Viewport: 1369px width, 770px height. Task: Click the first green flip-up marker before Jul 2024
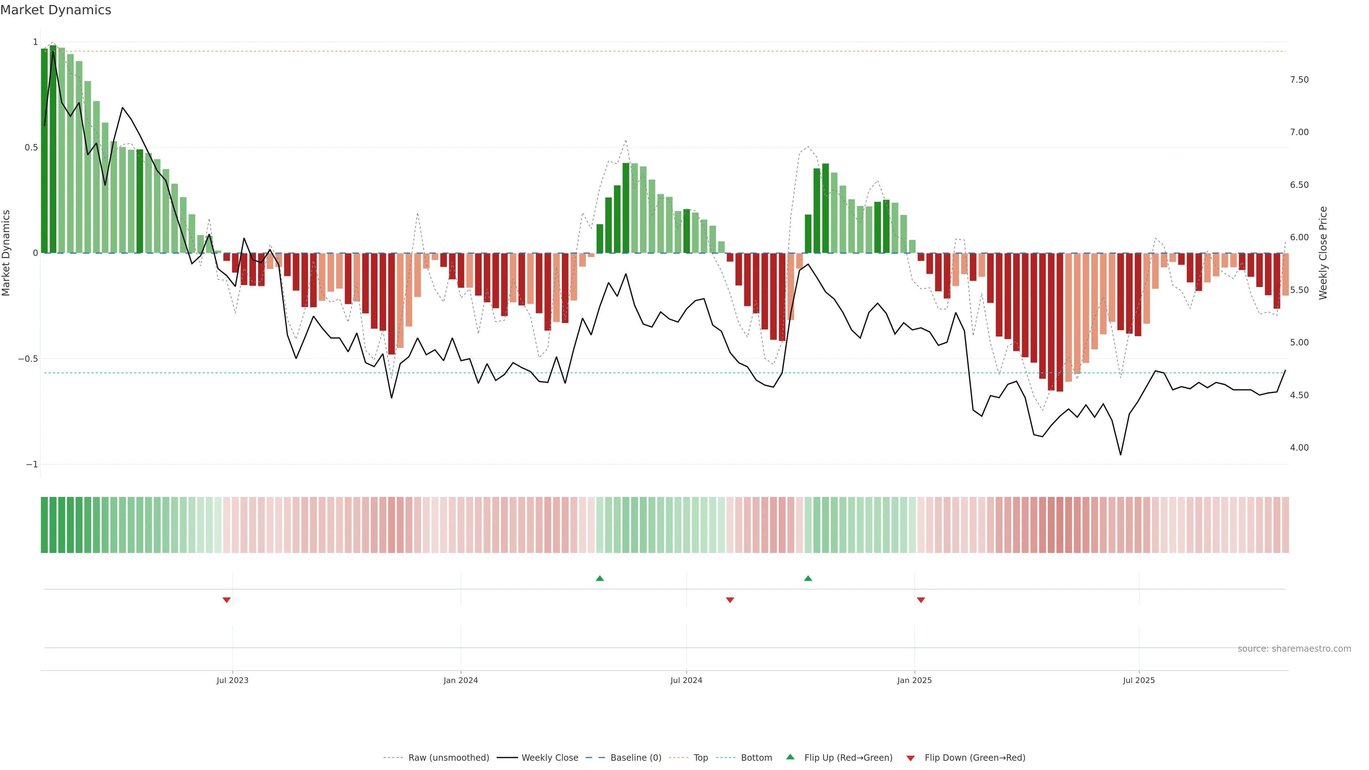pos(599,578)
